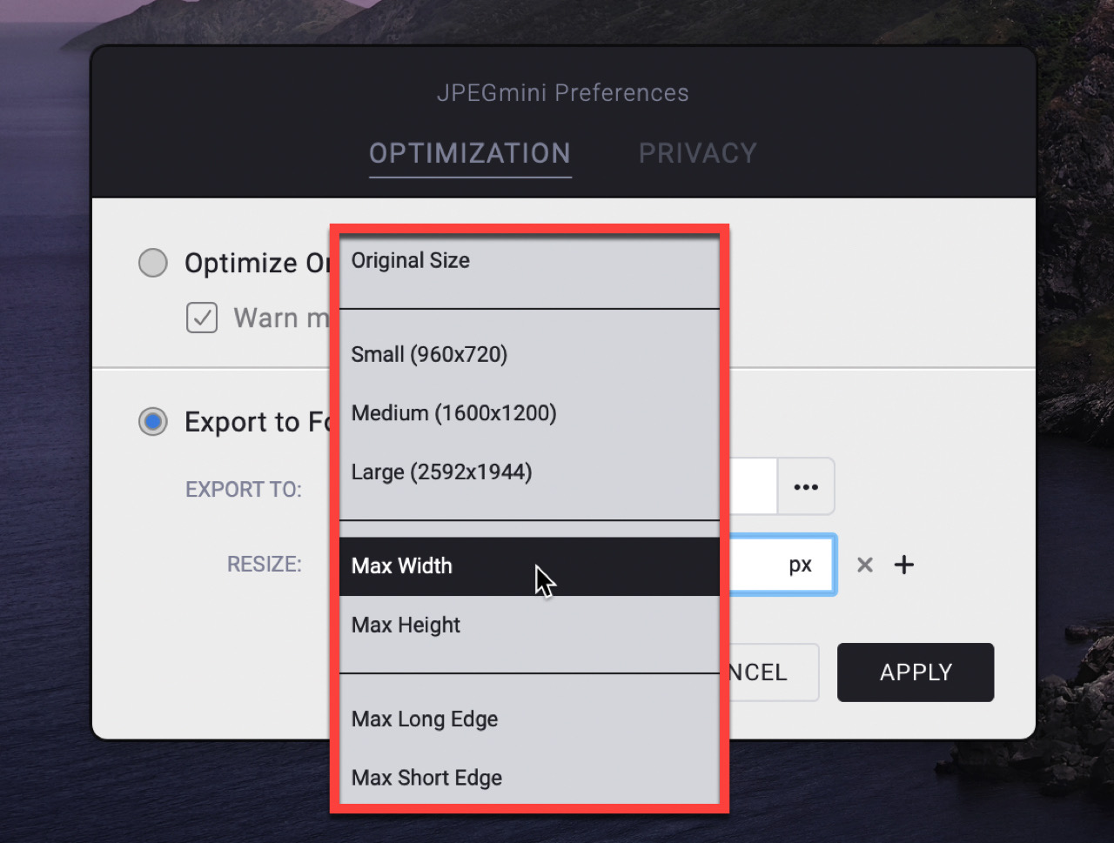Image resolution: width=1114 pixels, height=843 pixels.
Task: Toggle the Warn me checkbox
Action: 202,318
